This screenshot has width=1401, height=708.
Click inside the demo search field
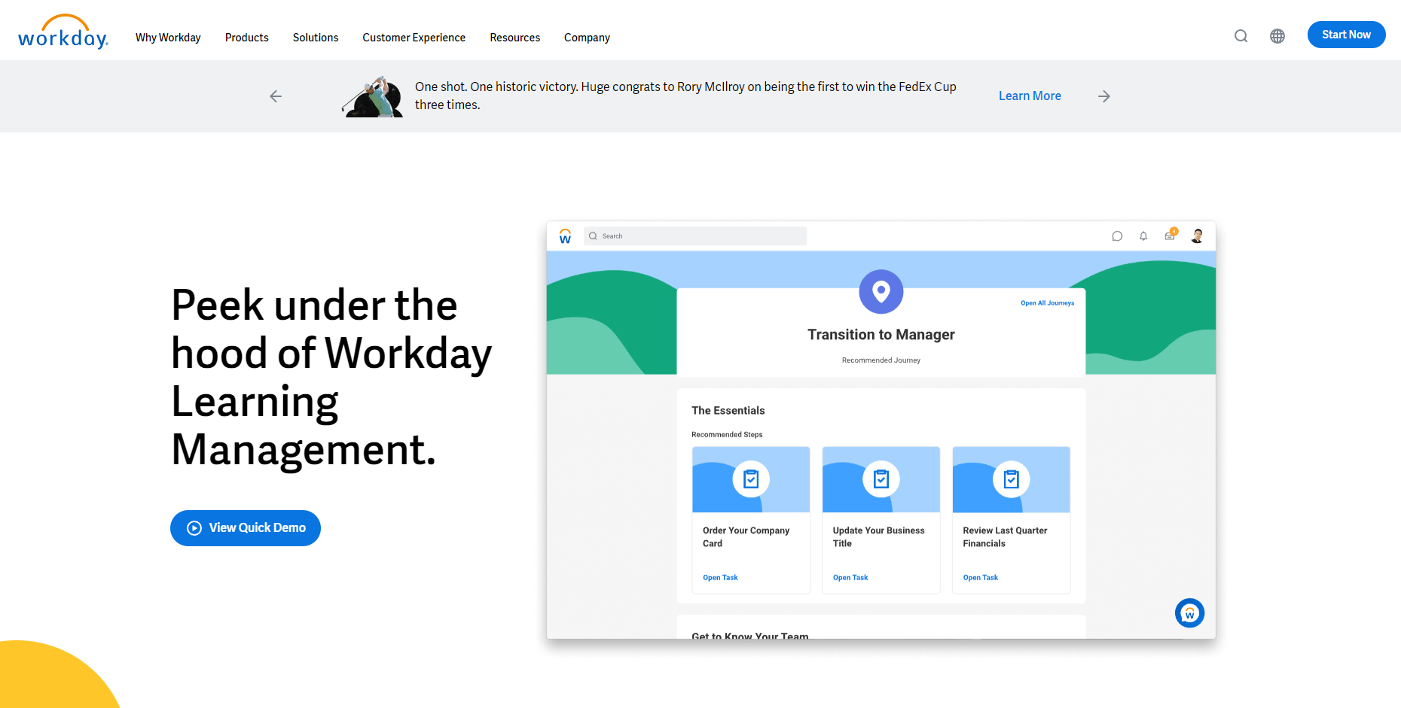click(693, 235)
